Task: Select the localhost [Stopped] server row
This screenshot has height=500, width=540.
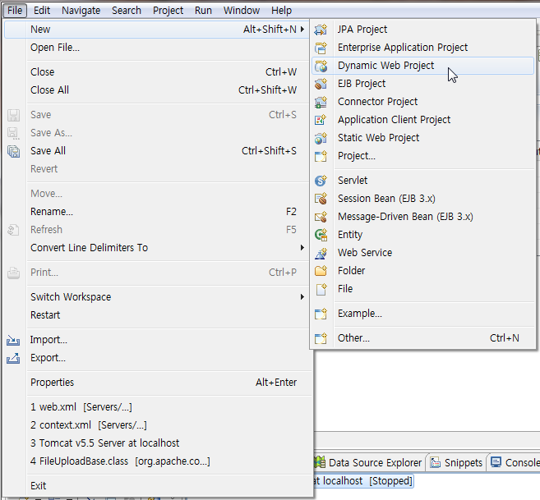Action: pos(363,481)
